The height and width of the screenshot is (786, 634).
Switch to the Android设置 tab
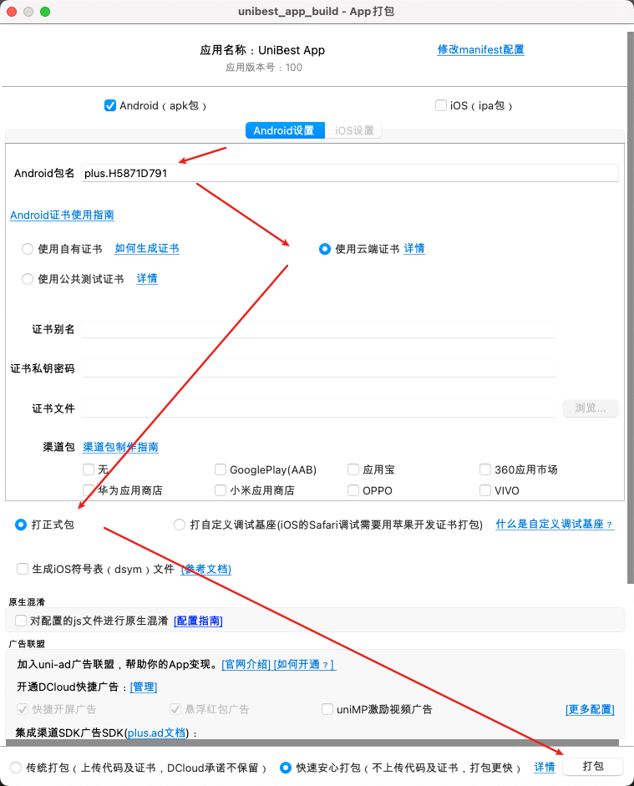coord(285,130)
